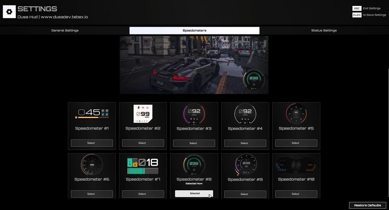Screen dimensions: 389x210
Task: Click the ESC key icon for Exit Settings
Action: tap(357, 8)
